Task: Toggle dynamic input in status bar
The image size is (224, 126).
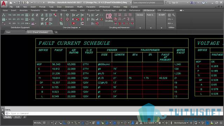Action: [x=60, y=123]
